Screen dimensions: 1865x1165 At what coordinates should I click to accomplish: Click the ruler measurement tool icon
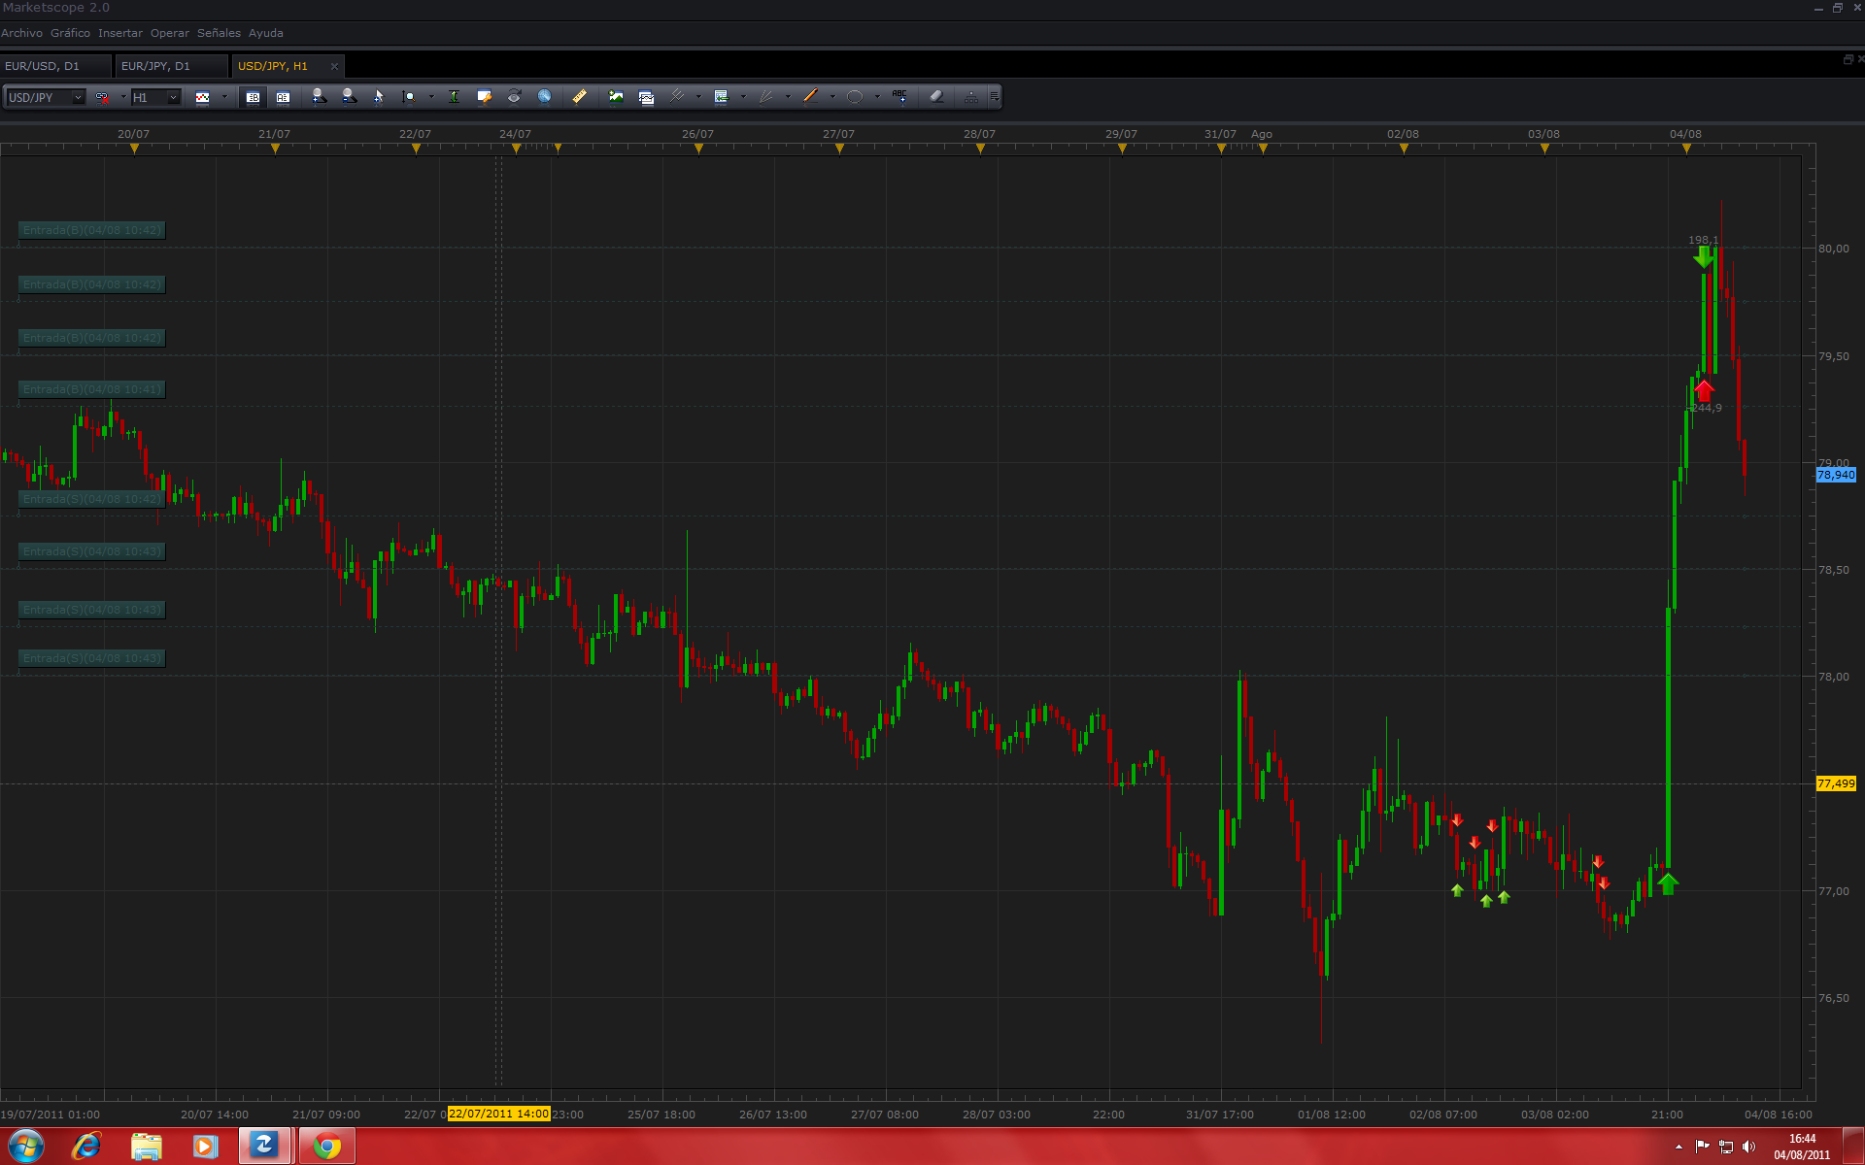579,96
